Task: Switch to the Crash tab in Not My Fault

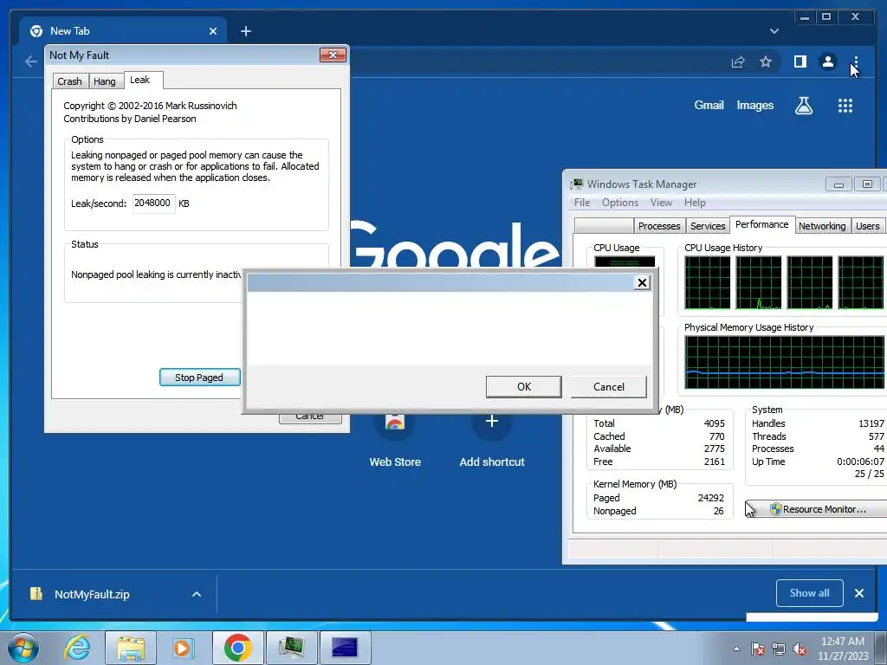Action: coord(69,81)
